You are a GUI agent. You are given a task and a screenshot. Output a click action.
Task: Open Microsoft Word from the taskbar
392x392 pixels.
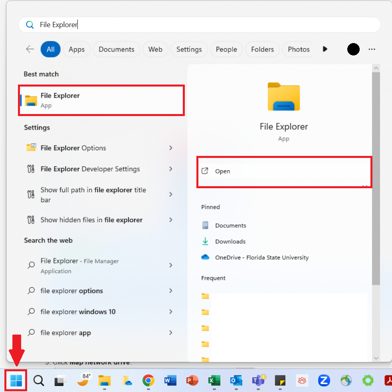(x=170, y=380)
